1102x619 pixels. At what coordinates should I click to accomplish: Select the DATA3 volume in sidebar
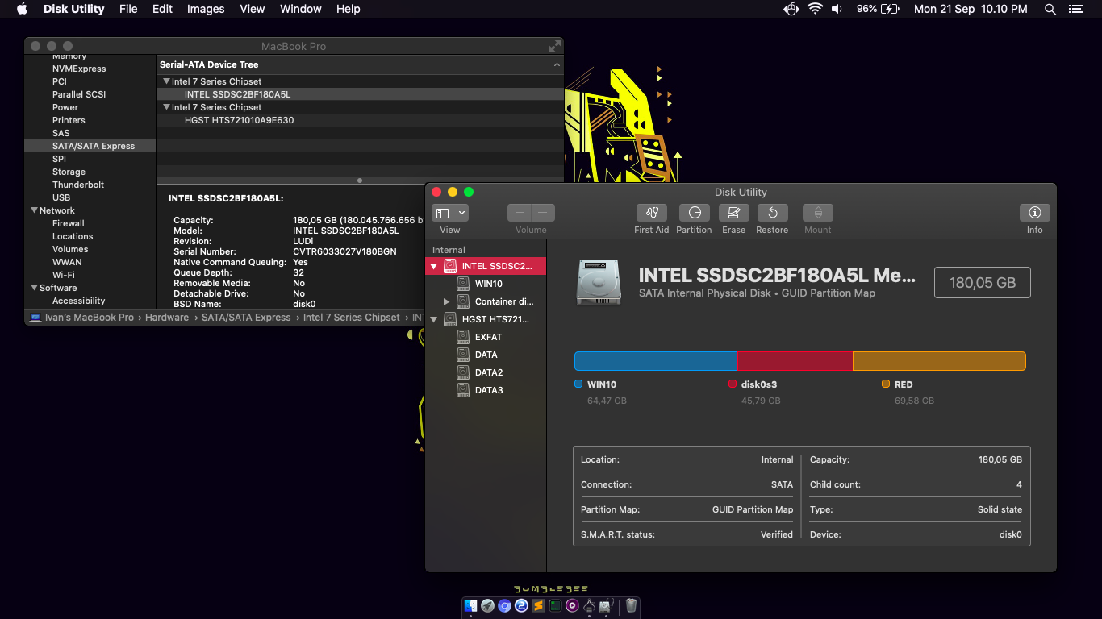486,390
